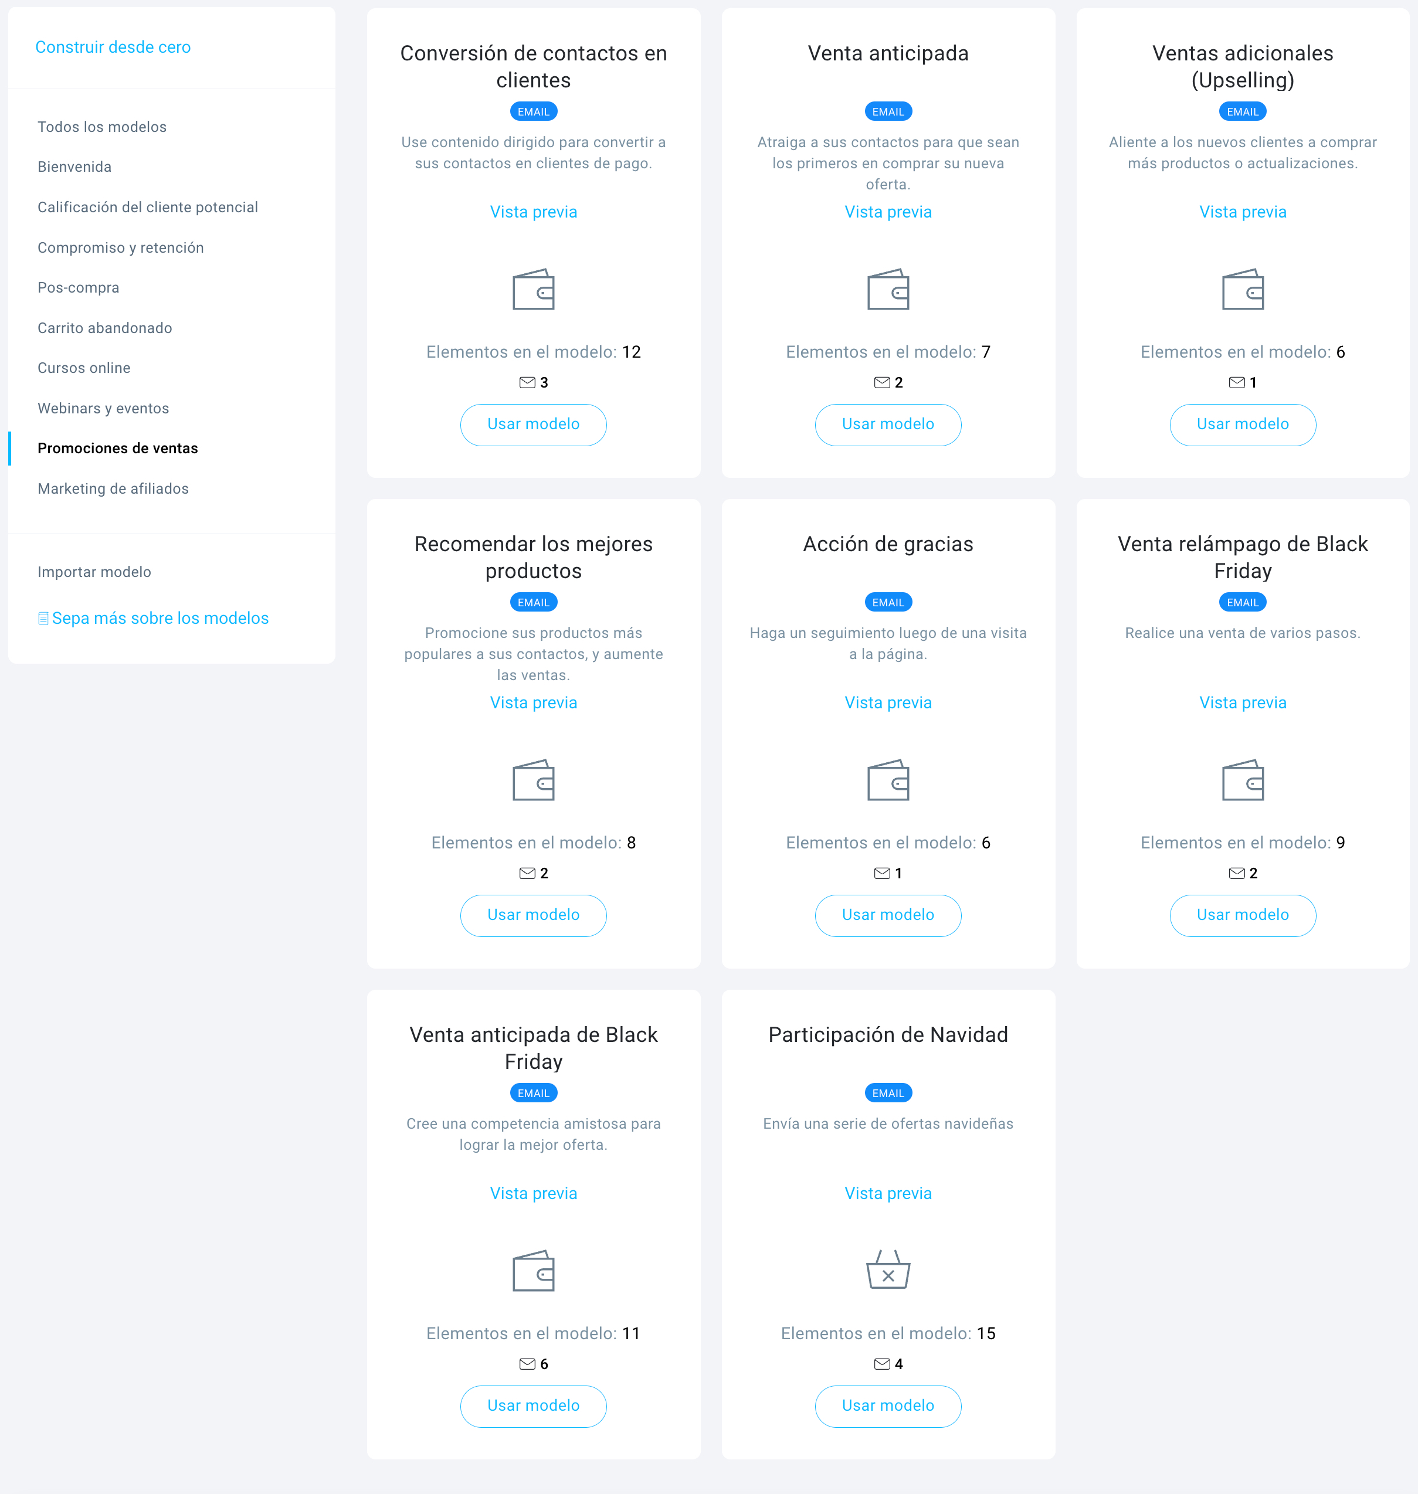Click wallet icon in Conversión de contactos card

pyautogui.click(x=533, y=290)
